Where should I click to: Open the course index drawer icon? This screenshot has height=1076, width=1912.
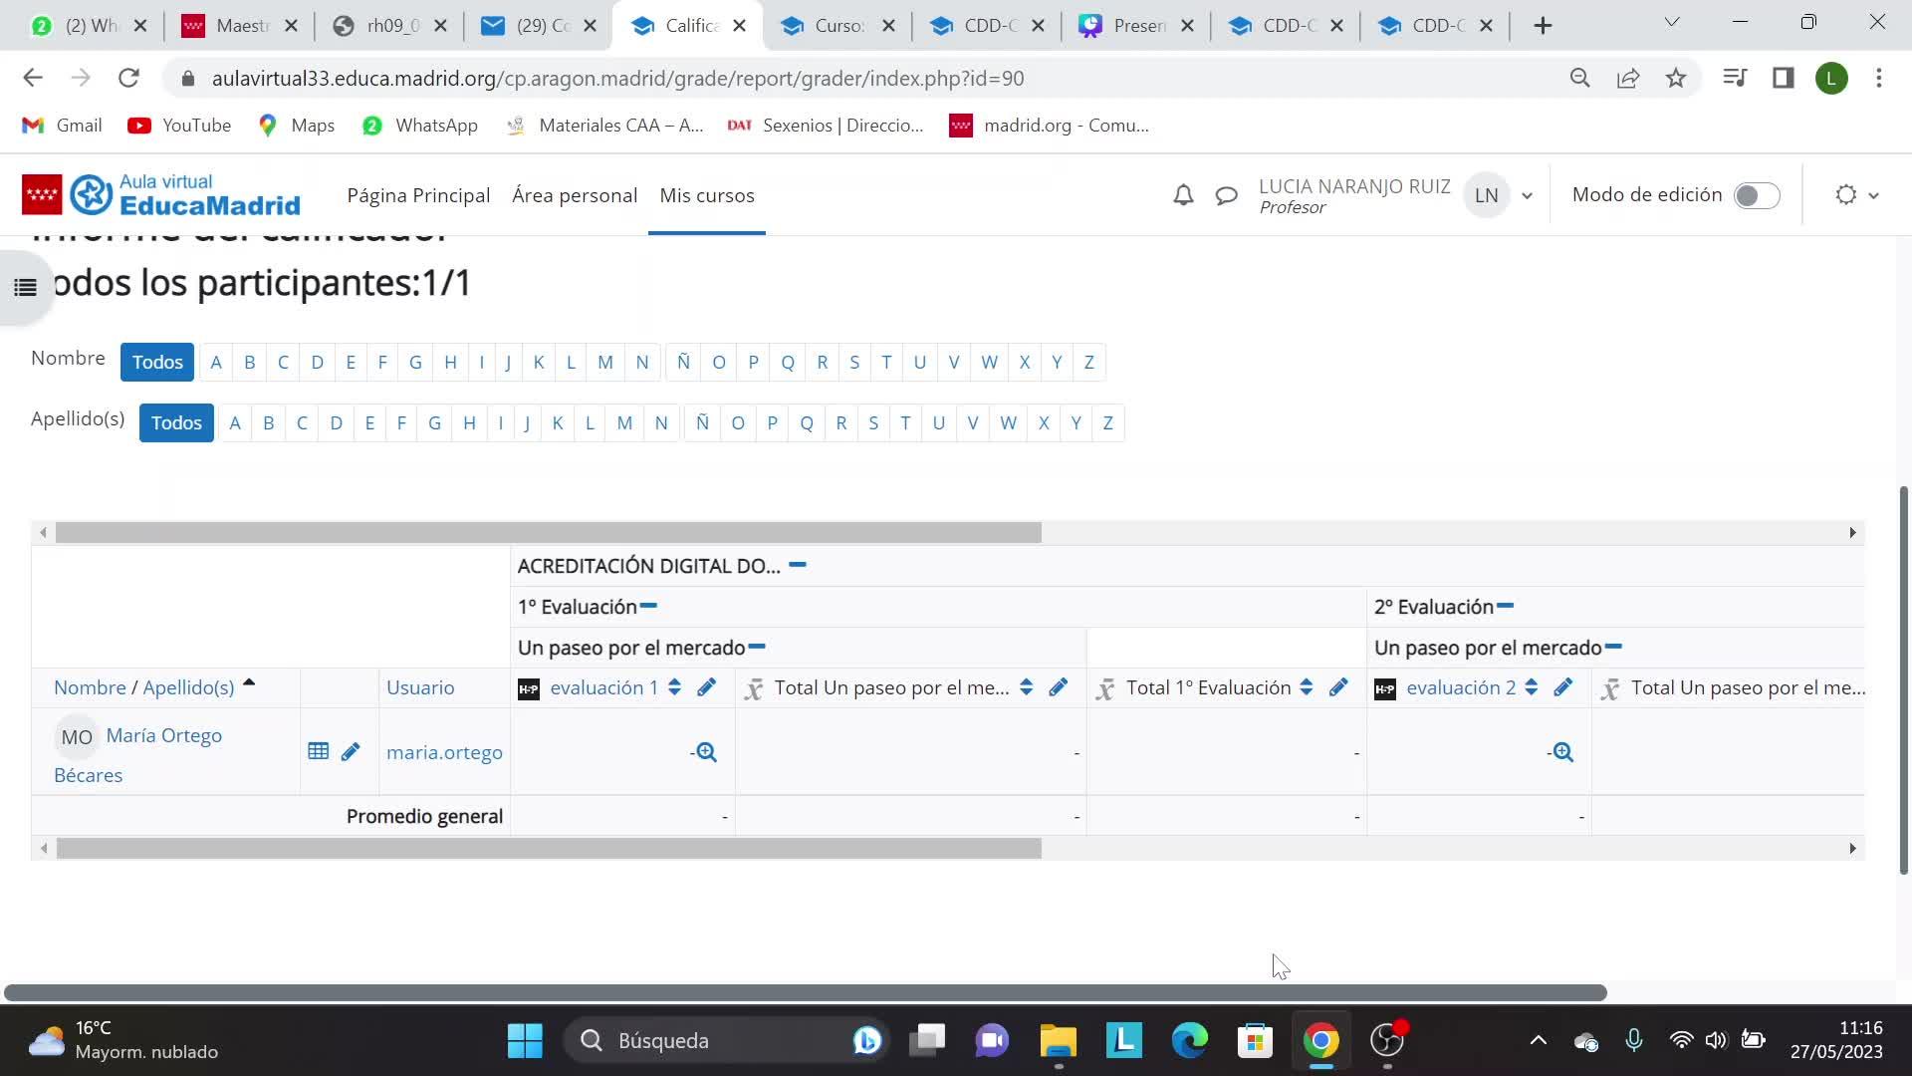click(x=25, y=288)
